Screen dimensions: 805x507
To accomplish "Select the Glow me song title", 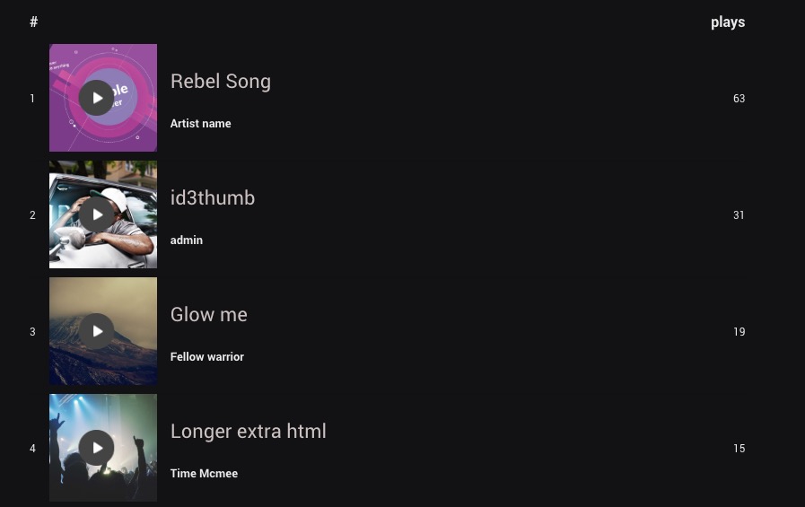I will click(209, 314).
